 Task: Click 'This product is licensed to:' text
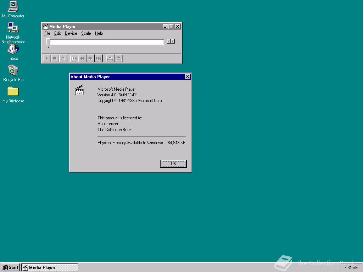tap(120, 118)
